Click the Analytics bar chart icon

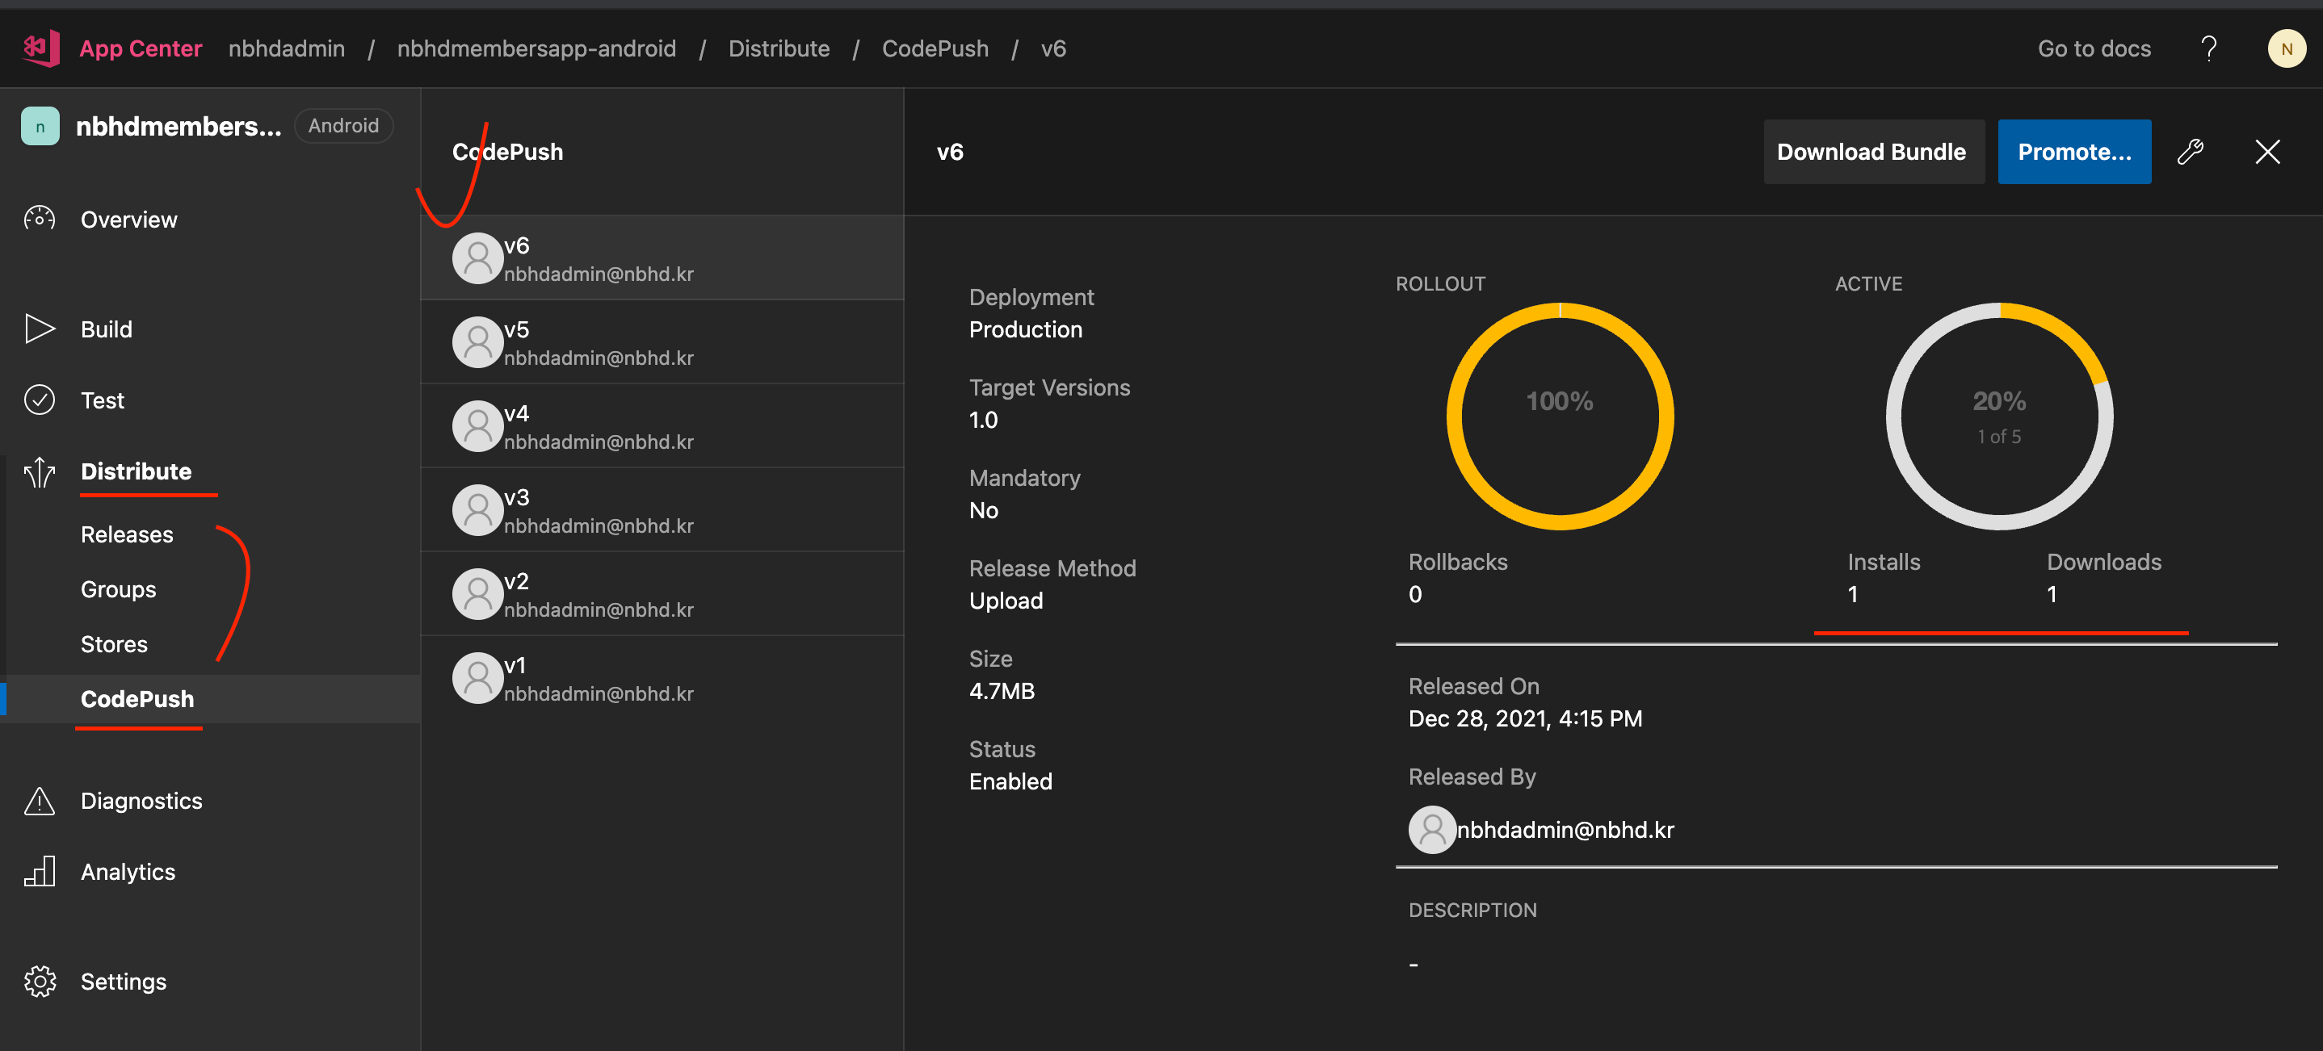(40, 872)
